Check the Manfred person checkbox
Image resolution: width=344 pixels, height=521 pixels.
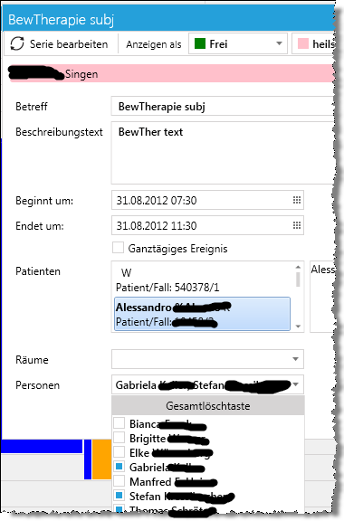click(119, 481)
